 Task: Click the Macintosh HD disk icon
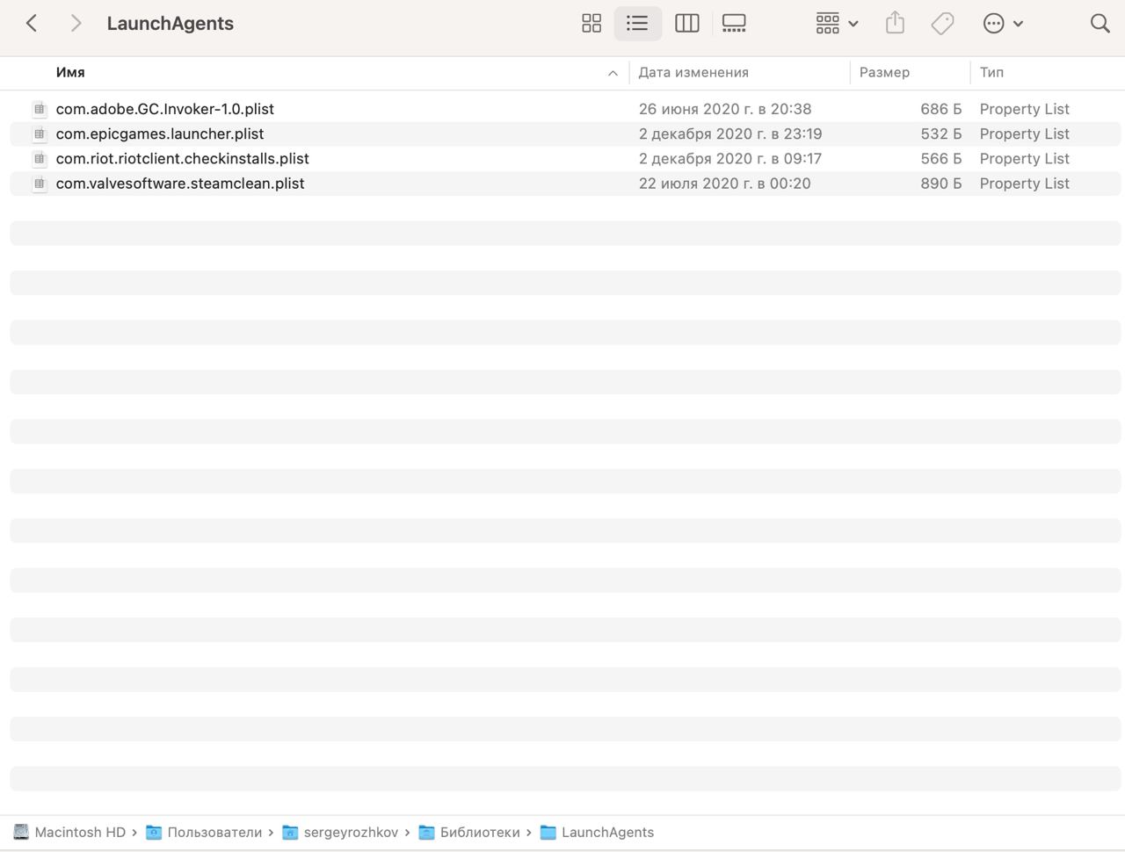click(x=21, y=832)
